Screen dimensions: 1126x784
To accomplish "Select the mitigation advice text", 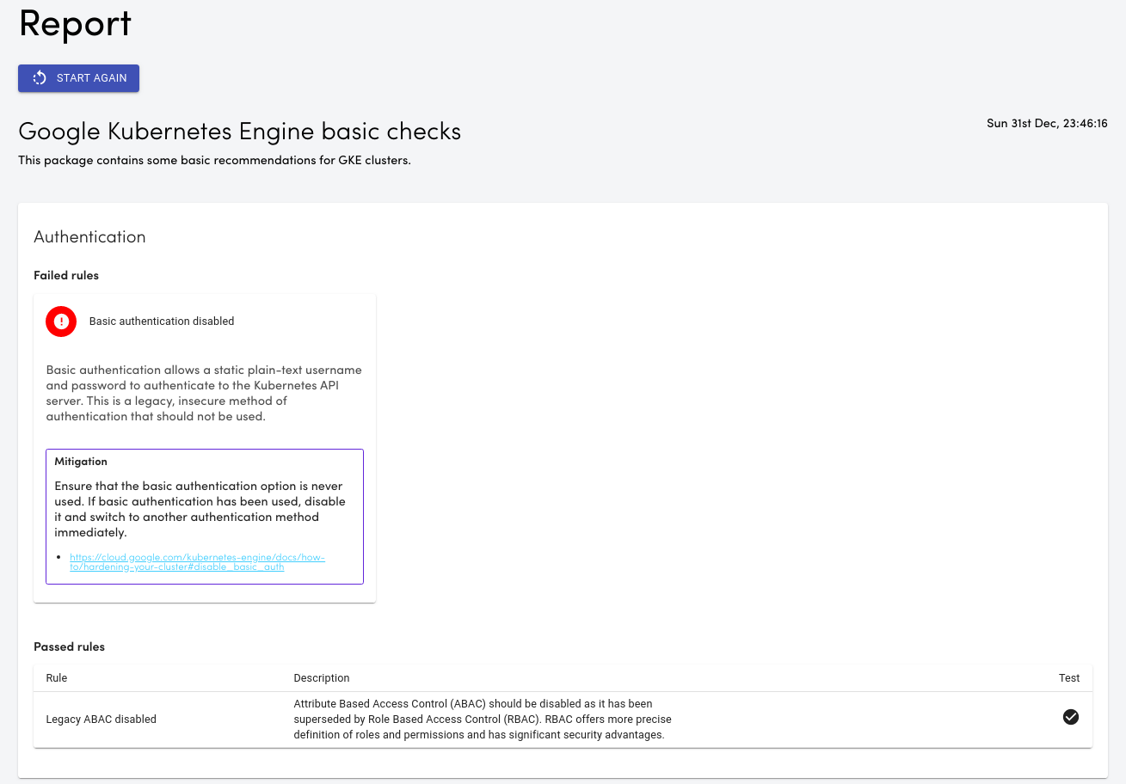I will (200, 509).
